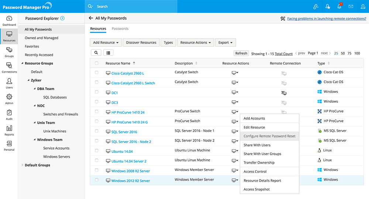This screenshot has height=199, width=369.
Task: Open the Ubuntu 14.04 Server 2 link
Action: [129, 161]
